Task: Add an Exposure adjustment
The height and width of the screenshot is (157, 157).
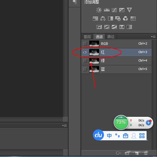Action: click(122, 10)
